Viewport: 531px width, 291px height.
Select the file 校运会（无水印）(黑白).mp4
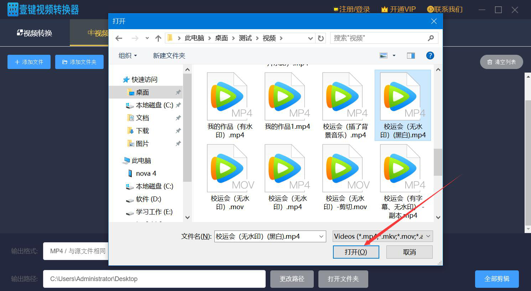pos(403,106)
